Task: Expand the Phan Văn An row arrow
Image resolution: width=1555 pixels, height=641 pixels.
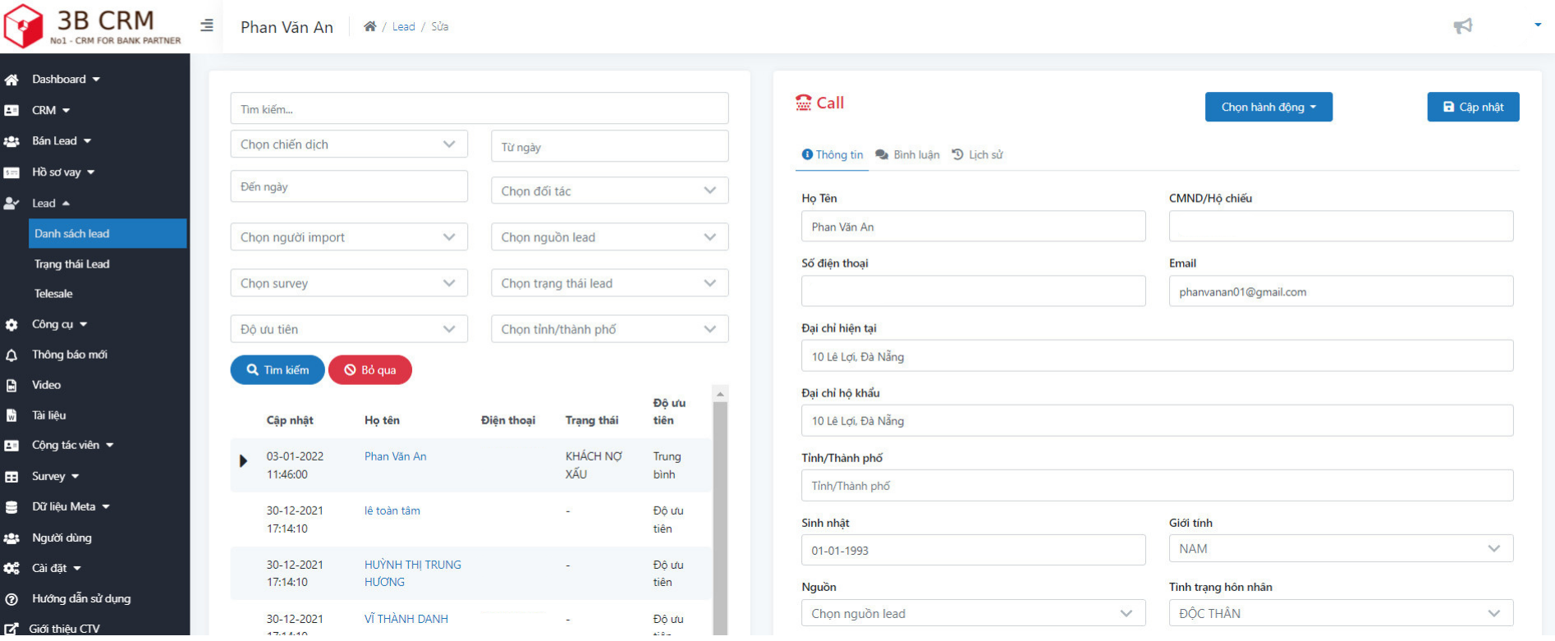Action: [243, 461]
